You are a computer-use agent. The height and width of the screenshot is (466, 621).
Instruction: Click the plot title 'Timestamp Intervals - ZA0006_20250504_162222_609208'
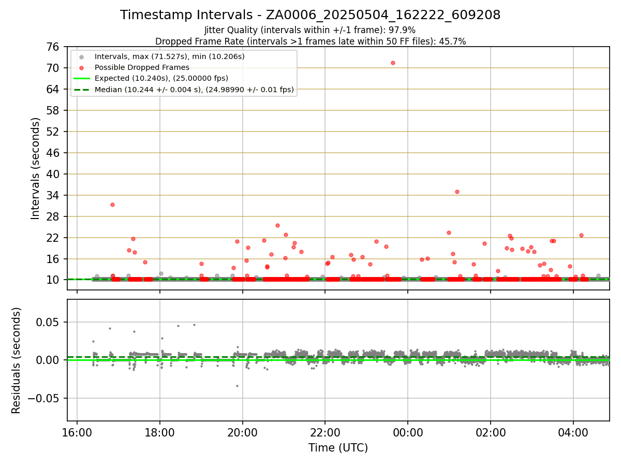pyautogui.click(x=310, y=15)
